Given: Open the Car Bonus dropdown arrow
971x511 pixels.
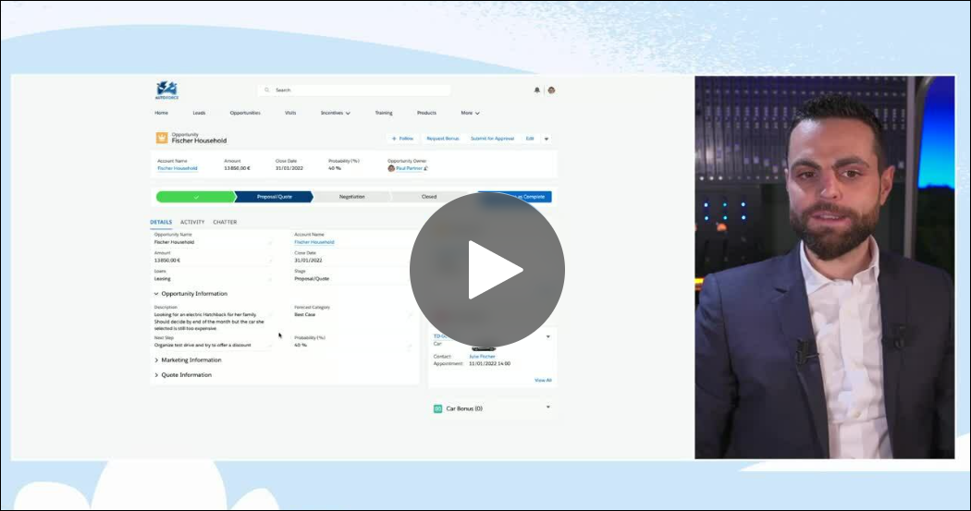Looking at the screenshot, I should pyautogui.click(x=548, y=408).
